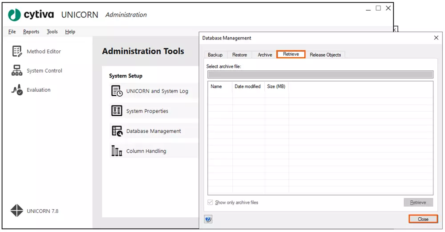Open the Evaluation module icon
Screen dimensions: 445x232
point(17,90)
